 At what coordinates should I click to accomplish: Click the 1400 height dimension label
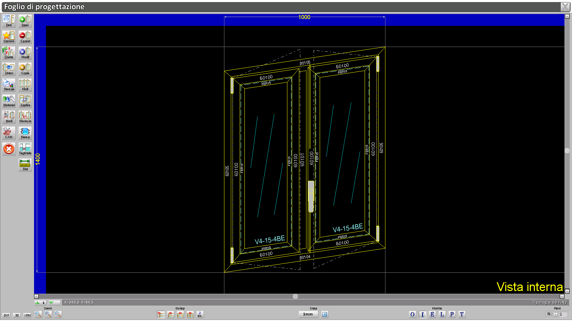(38, 159)
